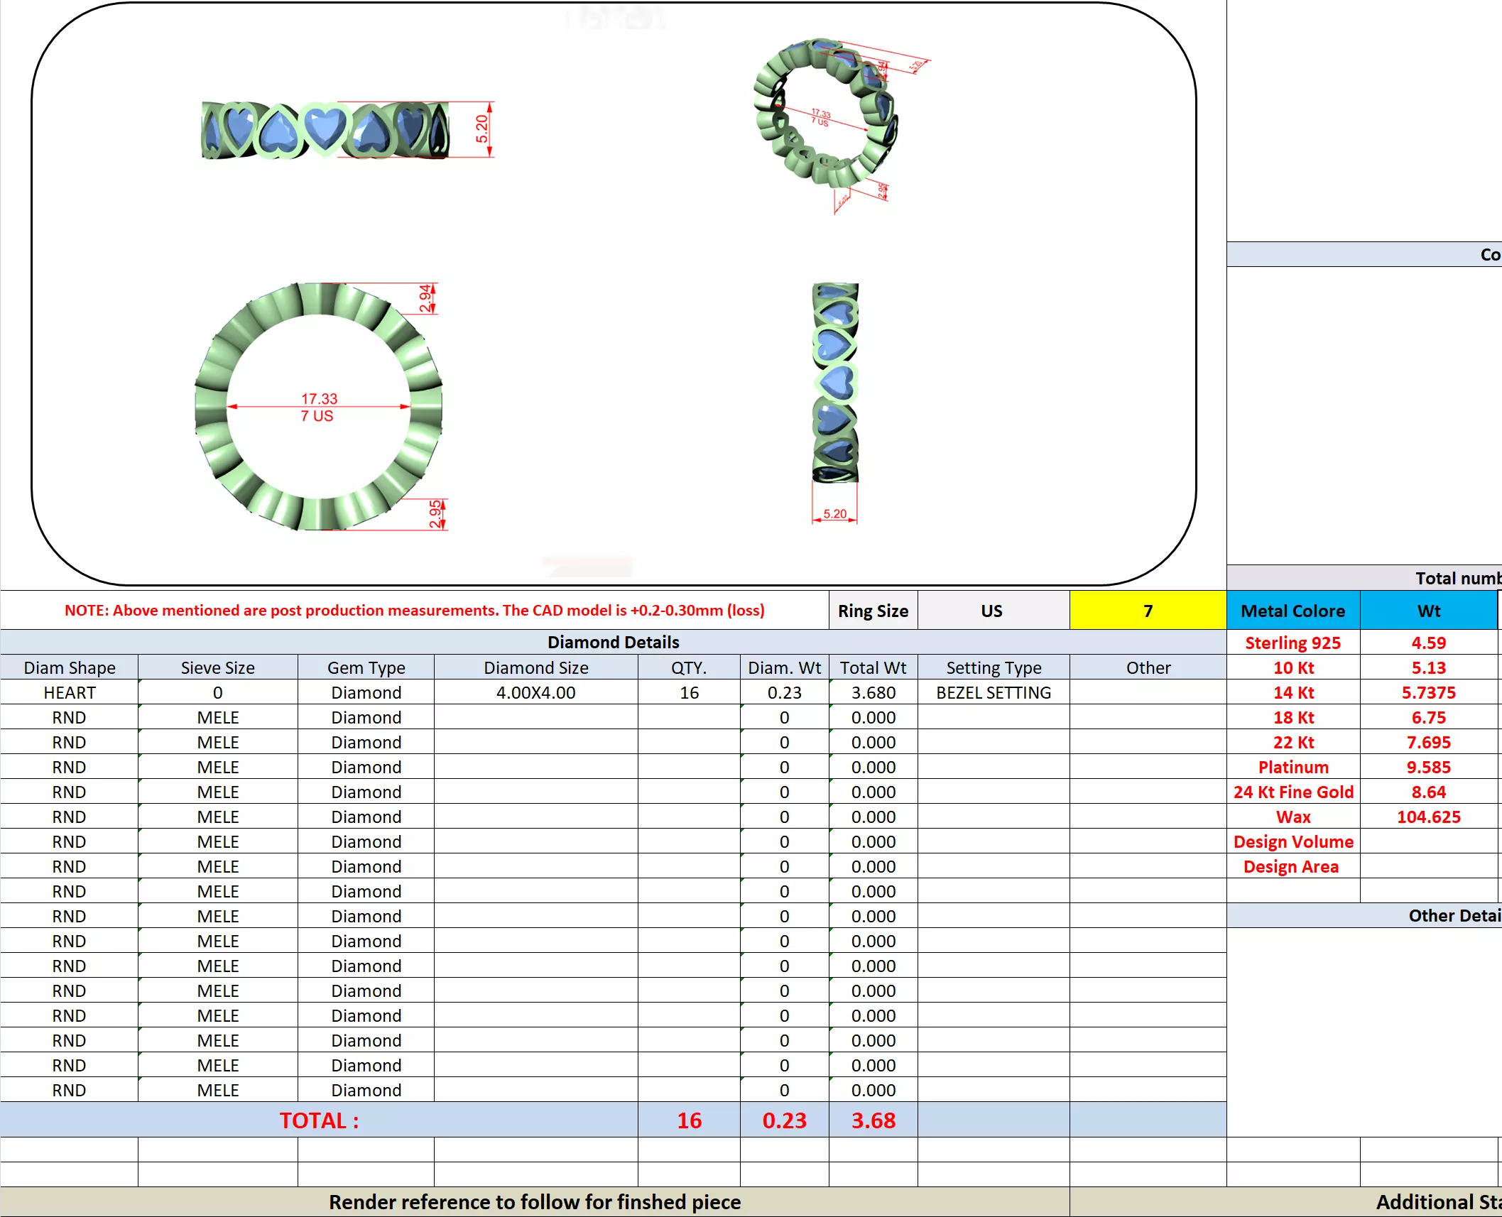Select the front view ring thumbnail with hearts
The width and height of the screenshot is (1502, 1217).
[x=326, y=131]
